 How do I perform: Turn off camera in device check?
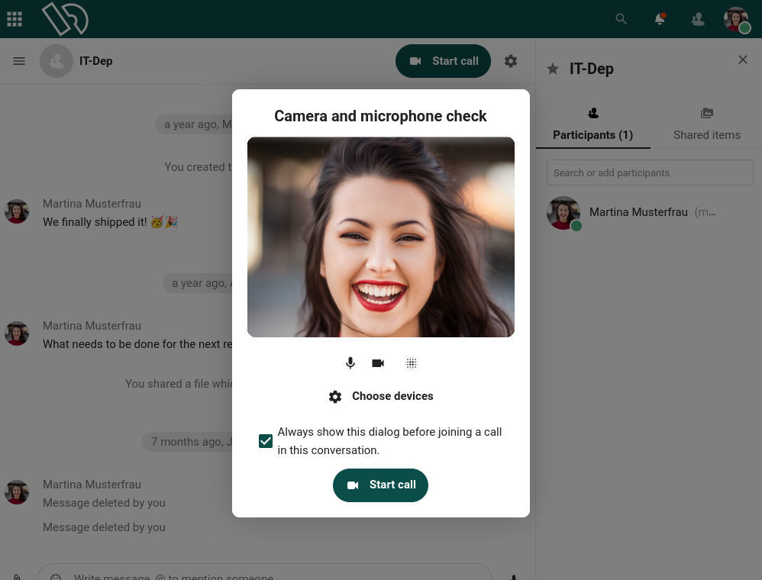[x=378, y=363]
